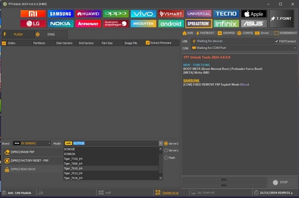Screen dimensions: 299x198
Task: Choose the Tecno brand tile
Action: click(226, 14)
